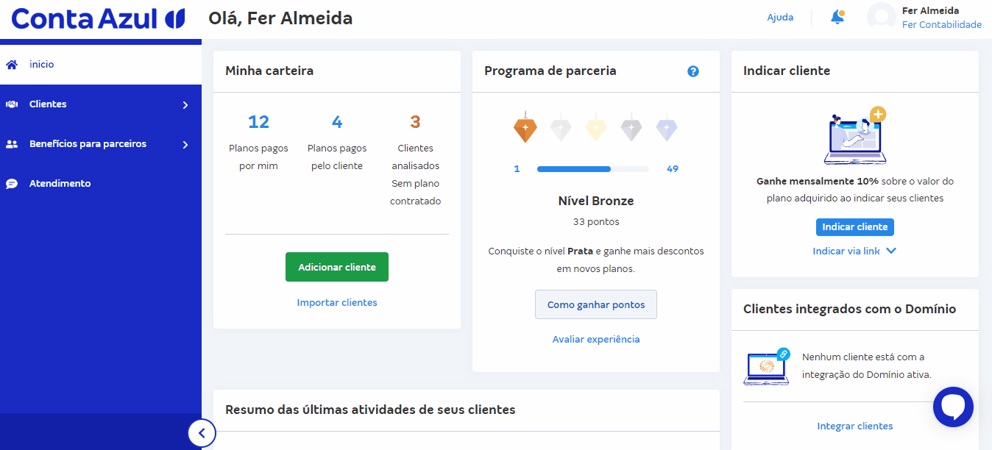
Task: Click the Conta Azul logo
Action: point(98,18)
